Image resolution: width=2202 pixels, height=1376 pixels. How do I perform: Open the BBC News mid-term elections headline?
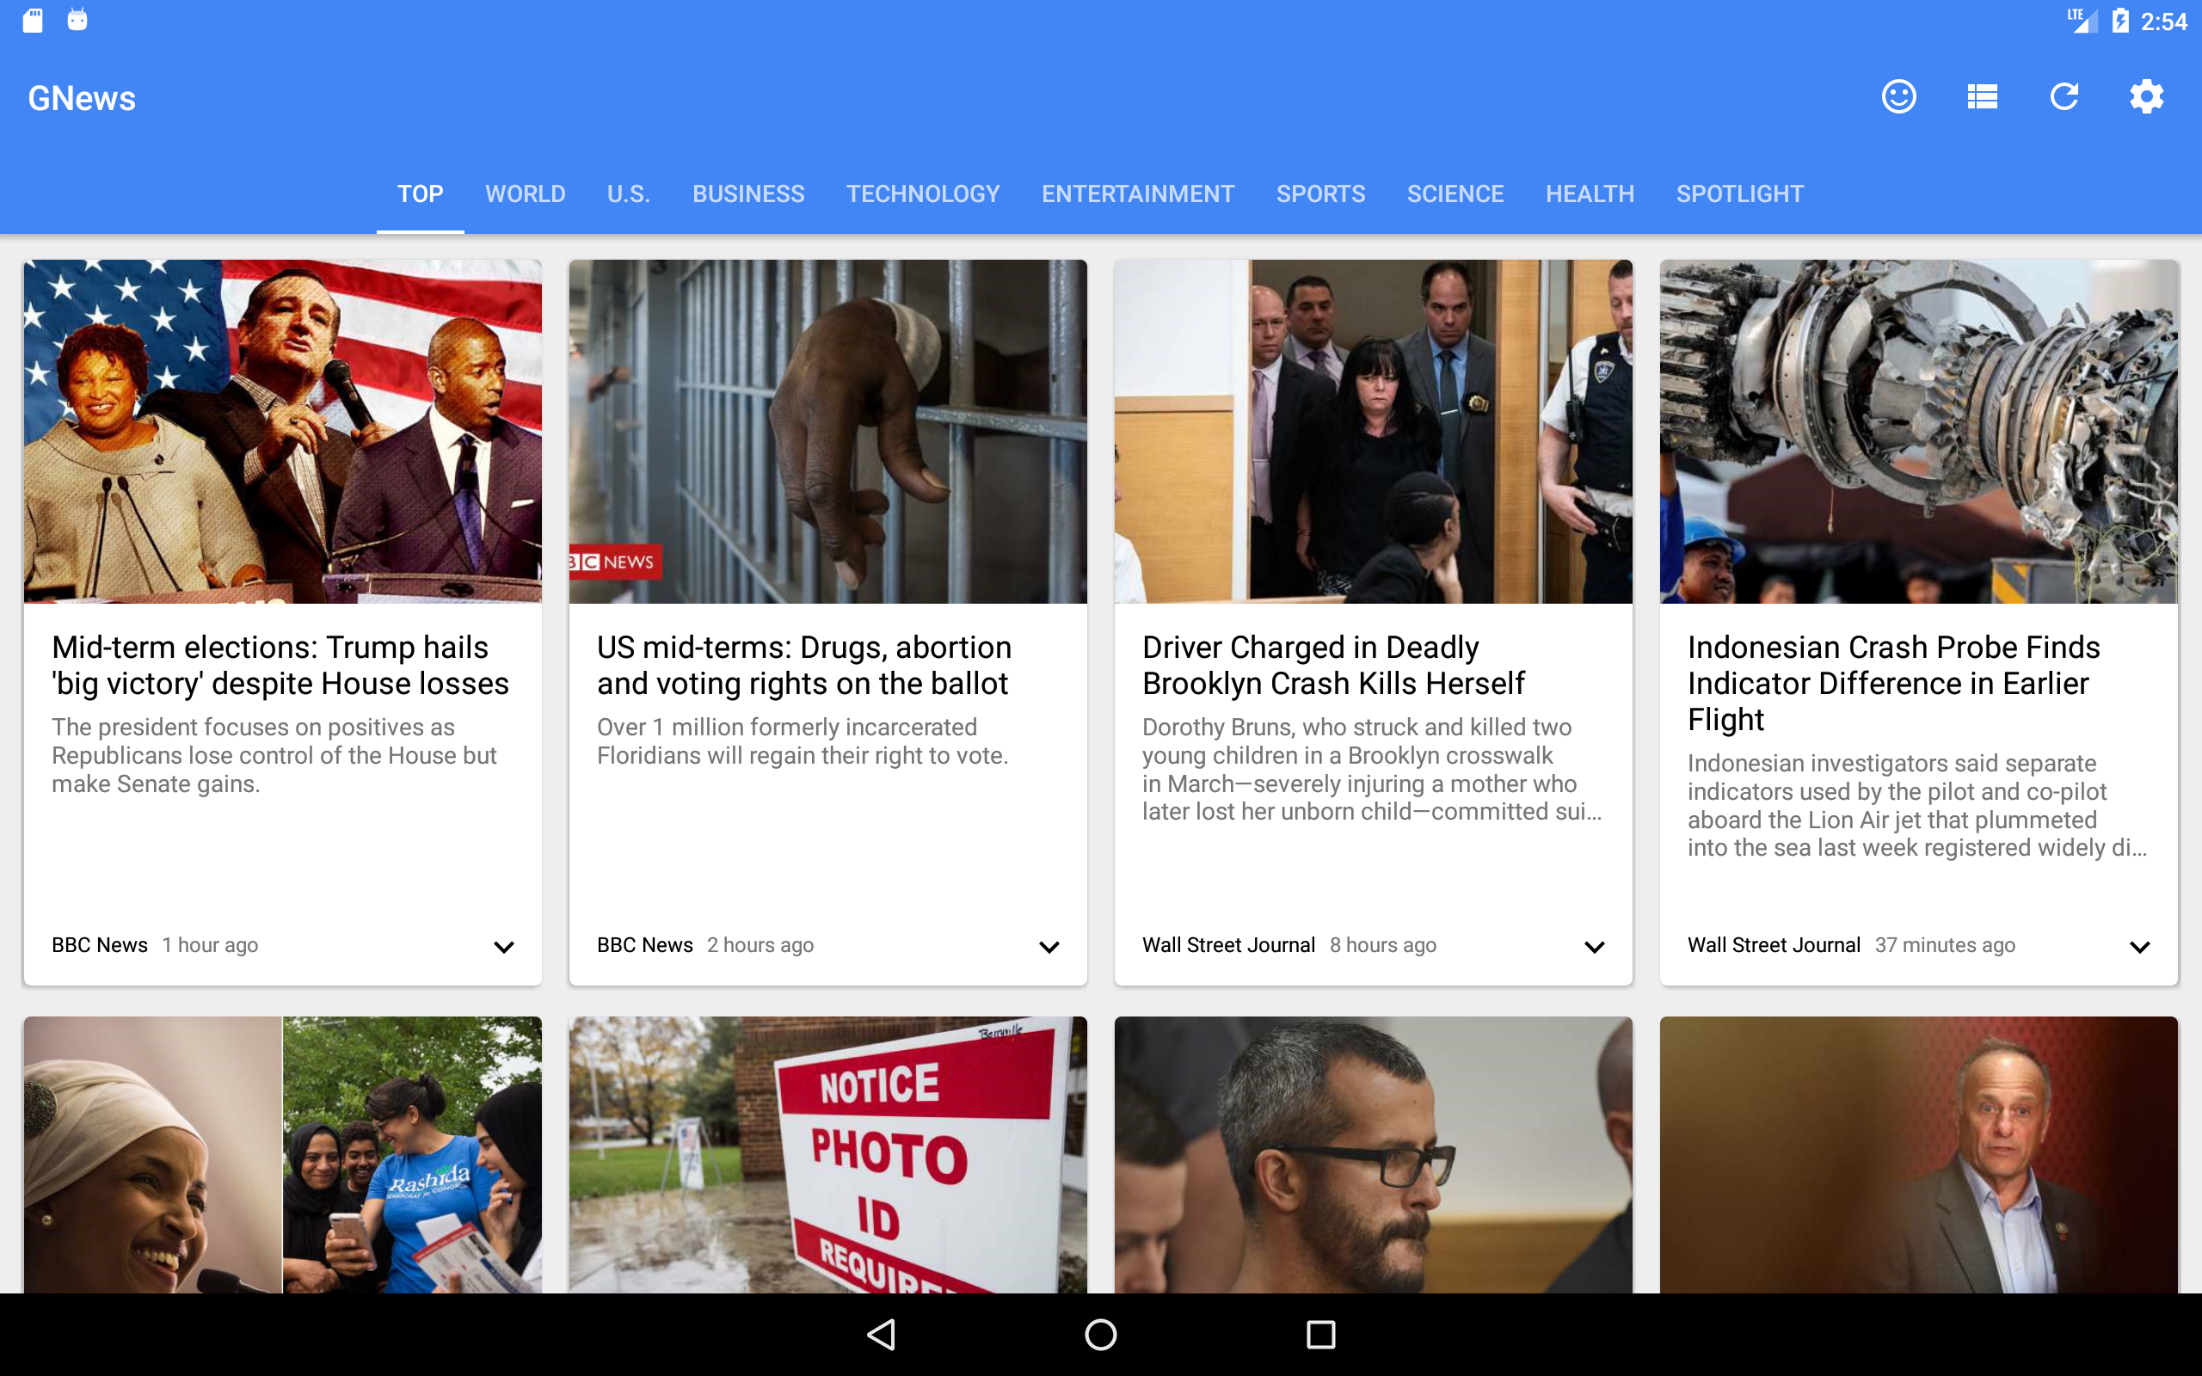280,664
